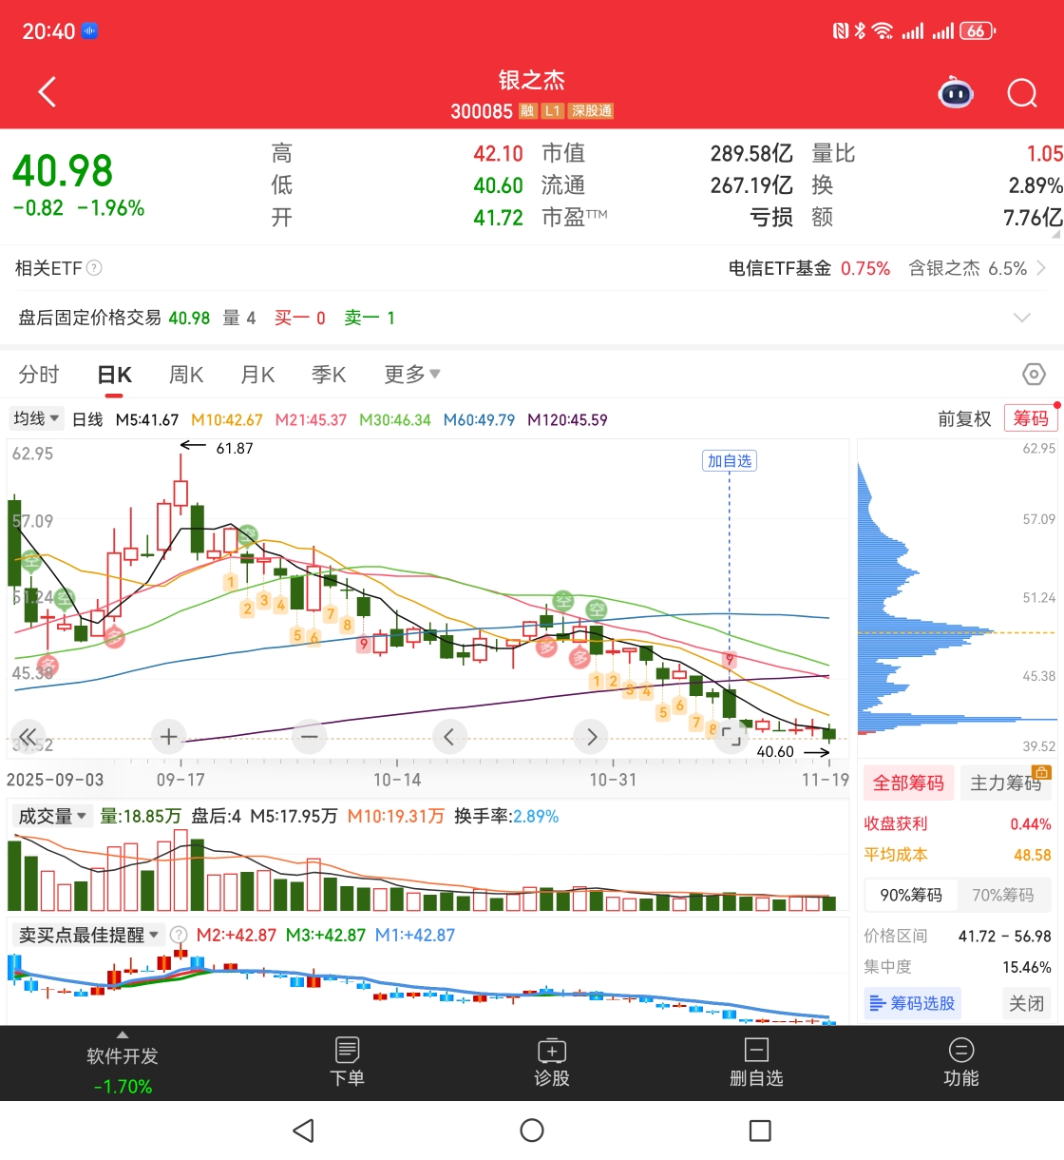This screenshot has height=1160, width=1064.
Task: Tap the 集中度 15.46% value
Action: coord(1026,967)
